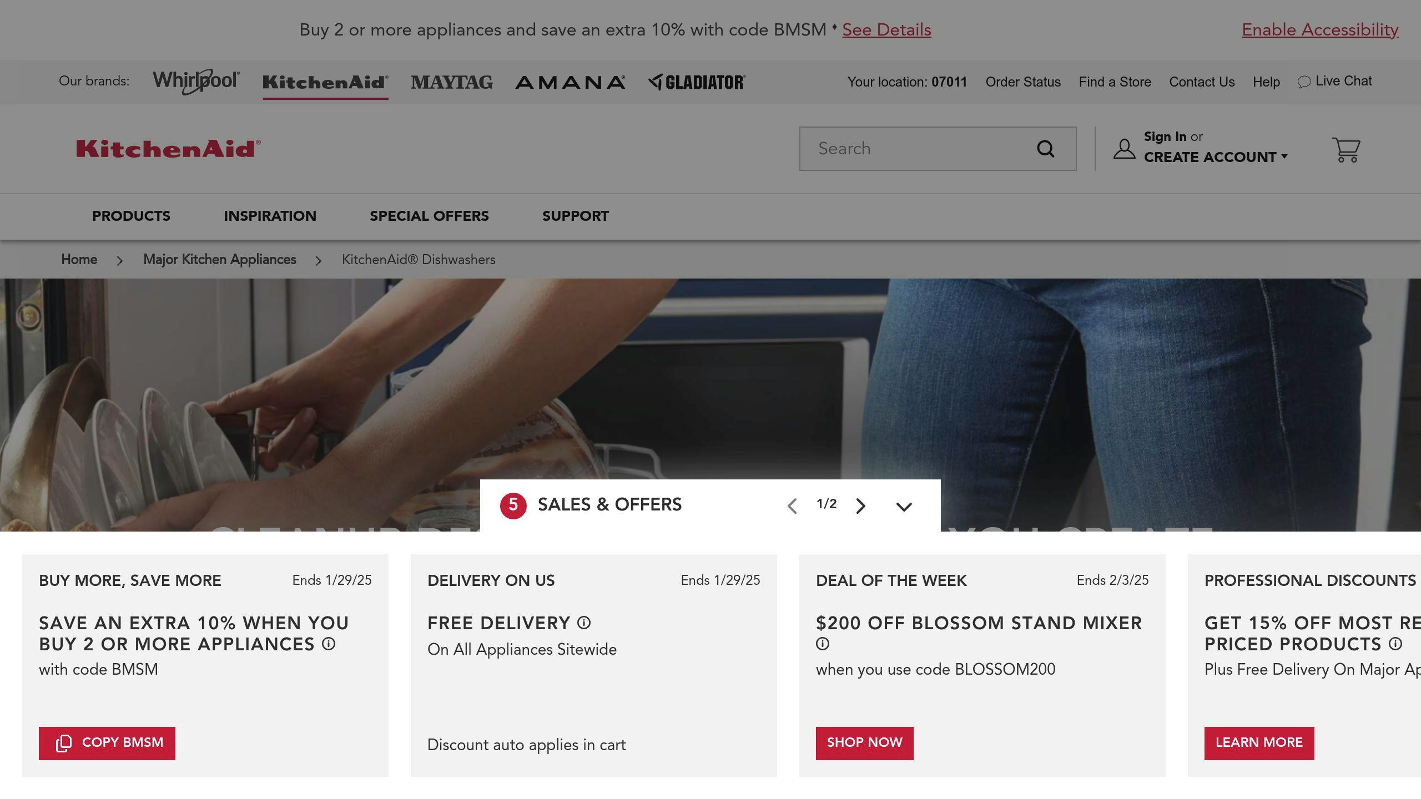
Task: Change location 07011
Action: tap(949, 82)
